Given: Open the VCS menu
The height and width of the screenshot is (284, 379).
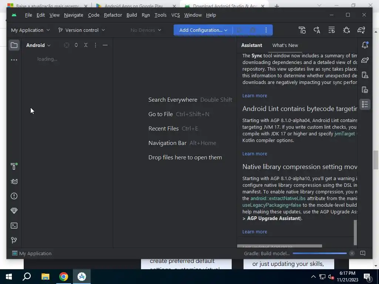Looking at the screenshot, I should (x=175, y=15).
